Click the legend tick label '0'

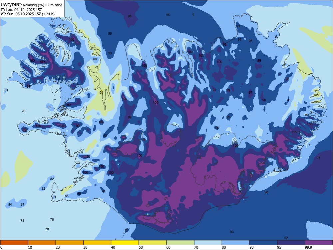point(1,247)
